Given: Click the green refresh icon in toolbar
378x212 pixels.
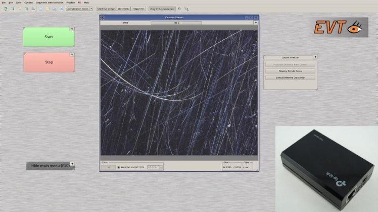Looking at the screenshot, I should pyautogui.click(x=5, y=9).
